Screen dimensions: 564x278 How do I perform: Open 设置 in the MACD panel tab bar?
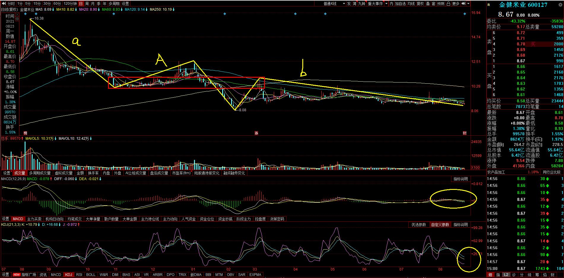pos(6,219)
